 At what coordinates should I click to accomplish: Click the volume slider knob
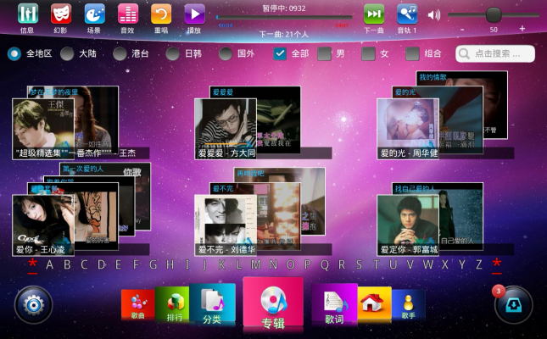pyautogui.click(x=494, y=14)
